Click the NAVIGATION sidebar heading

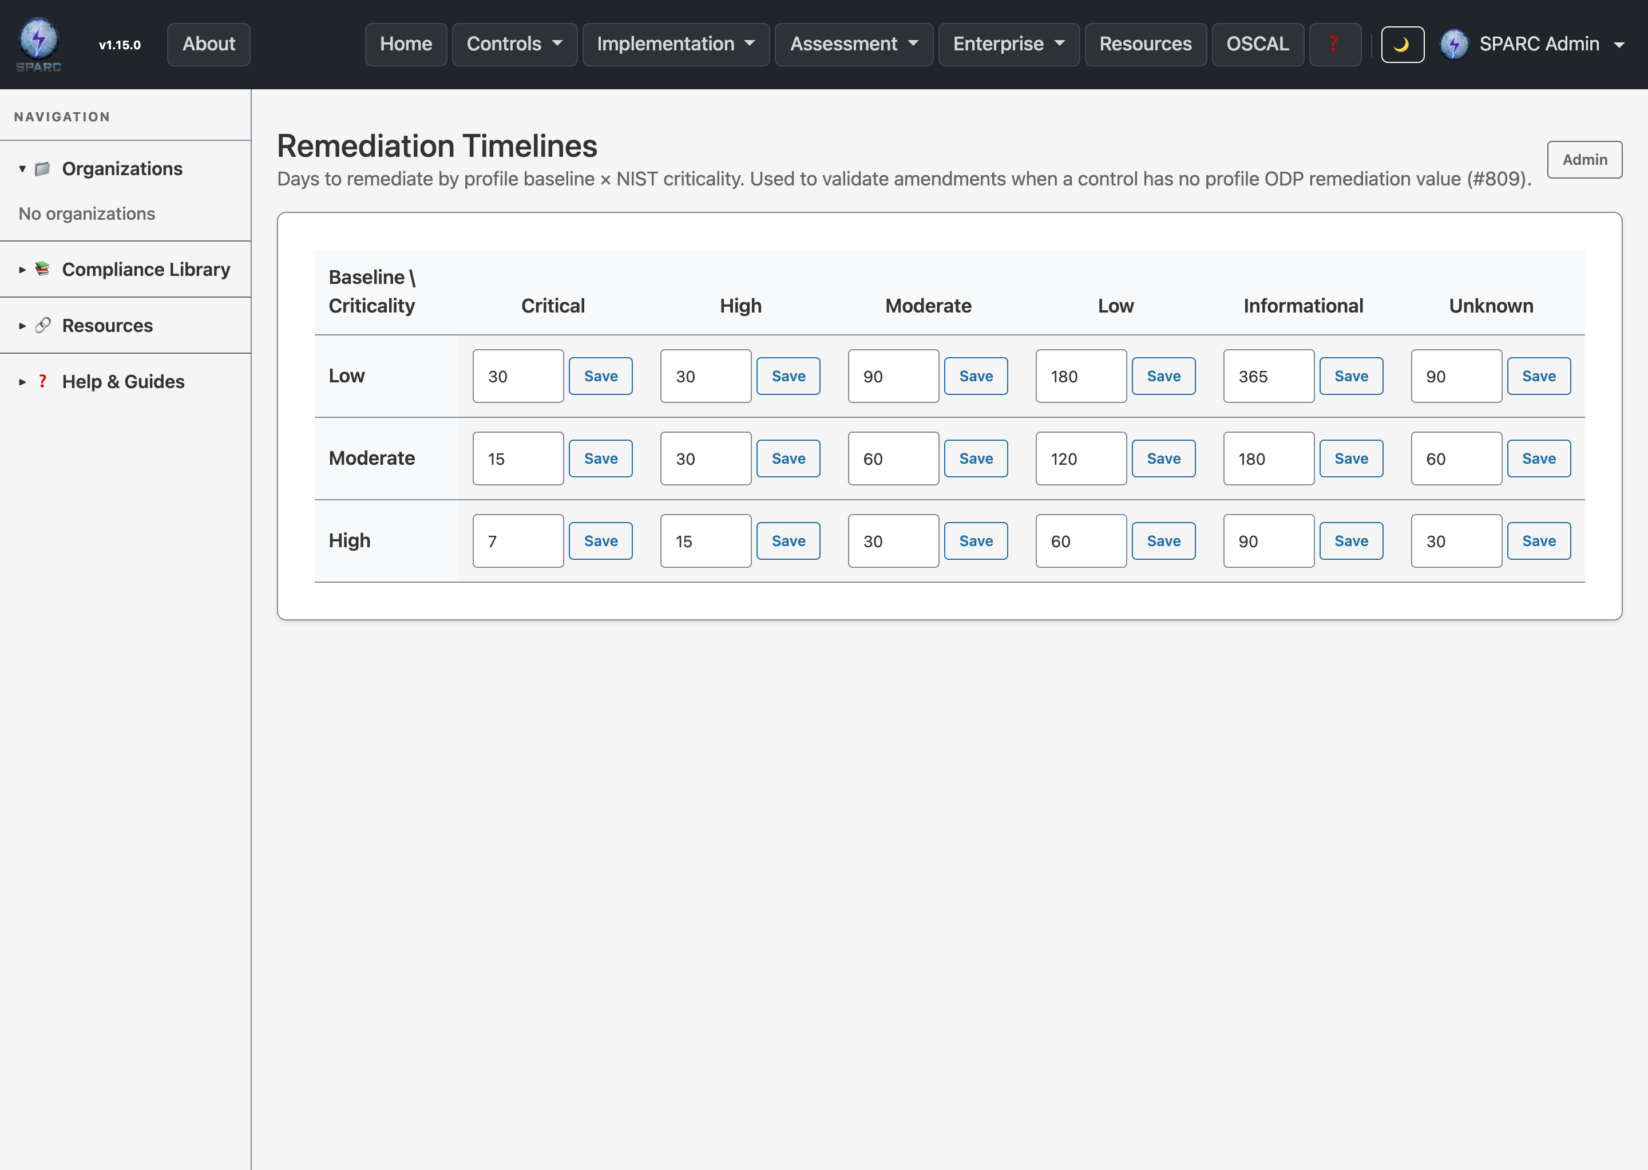click(62, 117)
